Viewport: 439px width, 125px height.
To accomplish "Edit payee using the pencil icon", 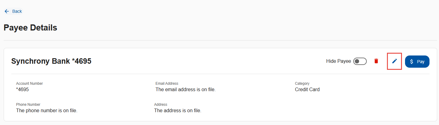I will (395, 61).
